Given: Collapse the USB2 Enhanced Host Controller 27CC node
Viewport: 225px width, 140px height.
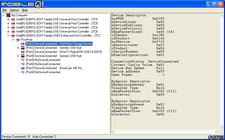Looking at the screenshot, I should point(8,36).
